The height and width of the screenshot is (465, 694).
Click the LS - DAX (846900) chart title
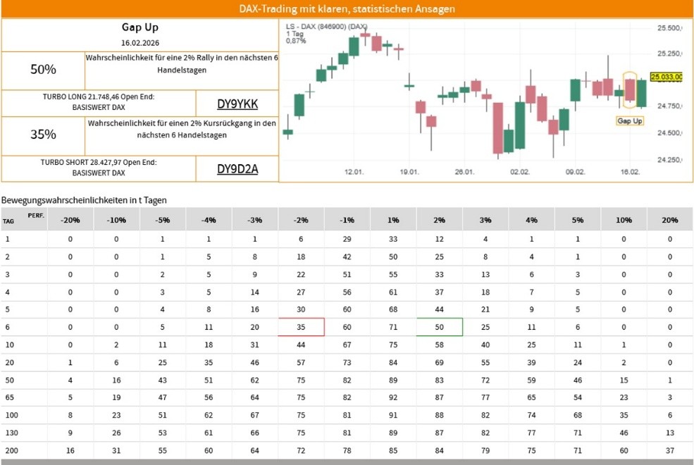(x=328, y=26)
